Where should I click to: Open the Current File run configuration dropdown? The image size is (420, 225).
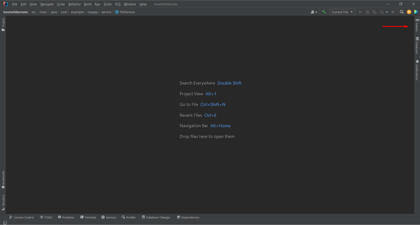tap(342, 12)
